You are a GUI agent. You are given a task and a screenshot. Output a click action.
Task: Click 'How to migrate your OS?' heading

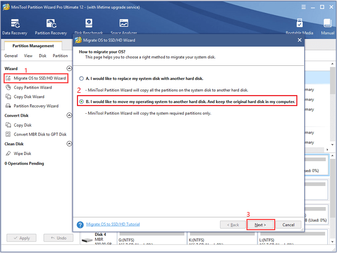click(102, 52)
